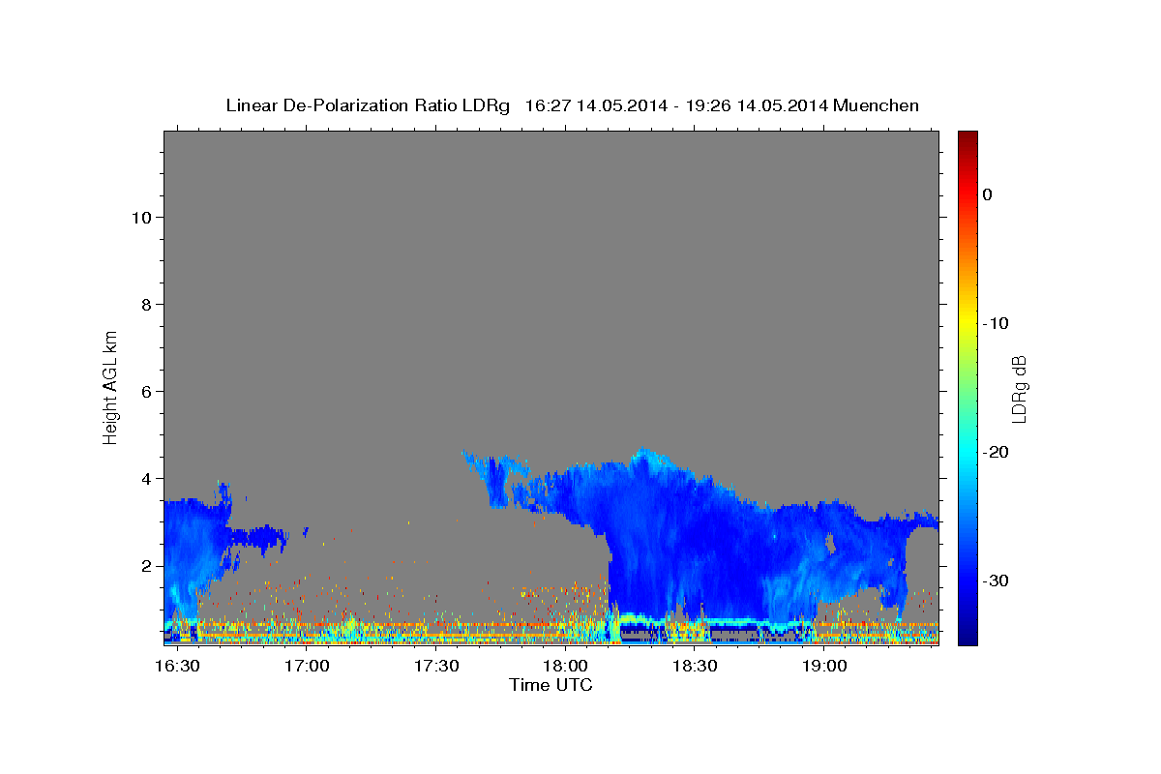Viewport: 1161px width, 774px height.
Task: Click the colorbar value '-30'
Action: tap(997, 580)
